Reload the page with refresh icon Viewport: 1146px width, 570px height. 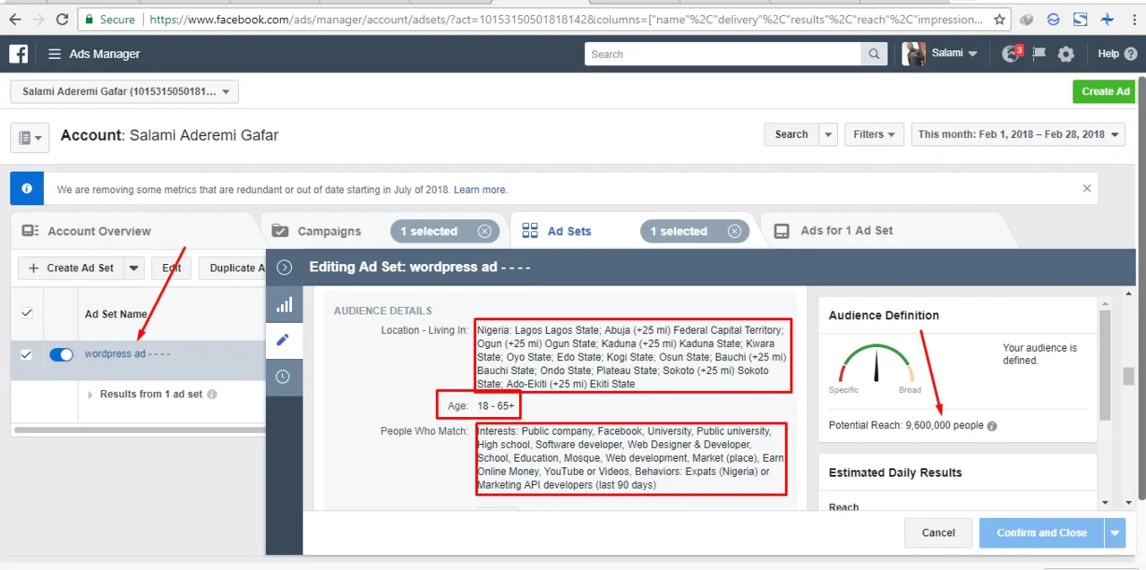(62, 19)
